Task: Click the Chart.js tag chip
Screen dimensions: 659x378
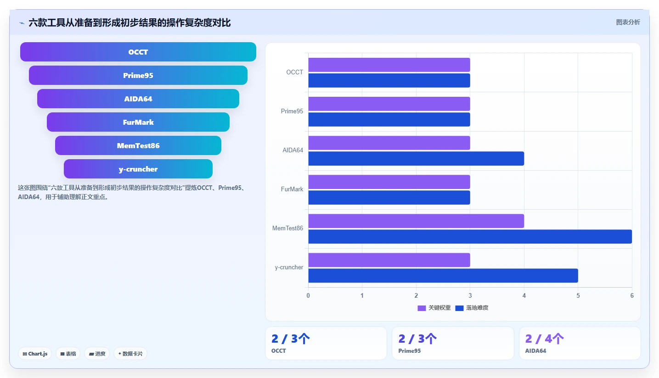Action: tap(35, 354)
